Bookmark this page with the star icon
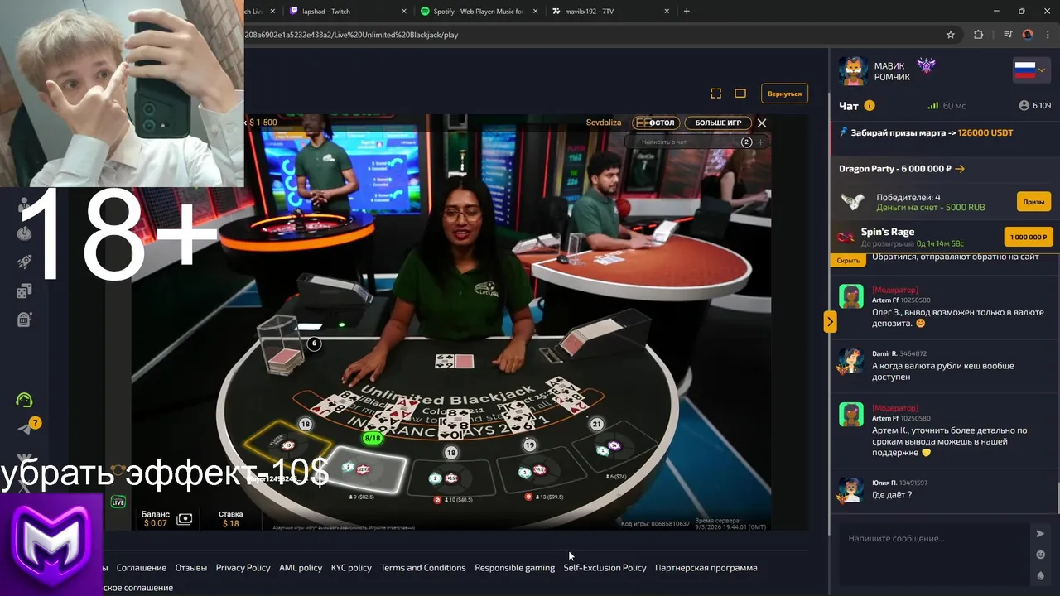Image resolution: width=1060 pixels, height=596 pixels. (x=951, y=35)
